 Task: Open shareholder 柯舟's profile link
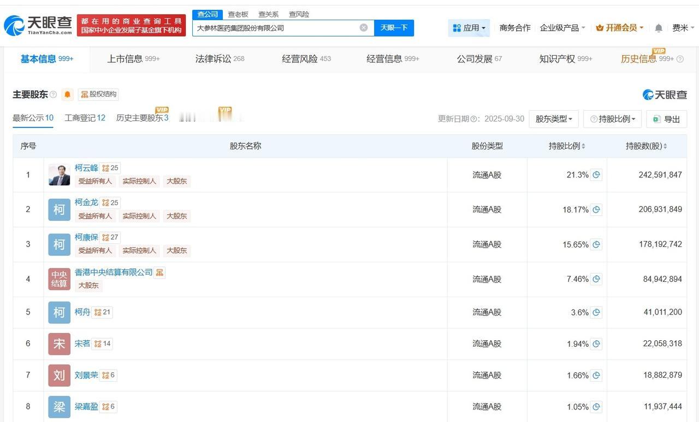pyautogui.click(x=82, y=312)
